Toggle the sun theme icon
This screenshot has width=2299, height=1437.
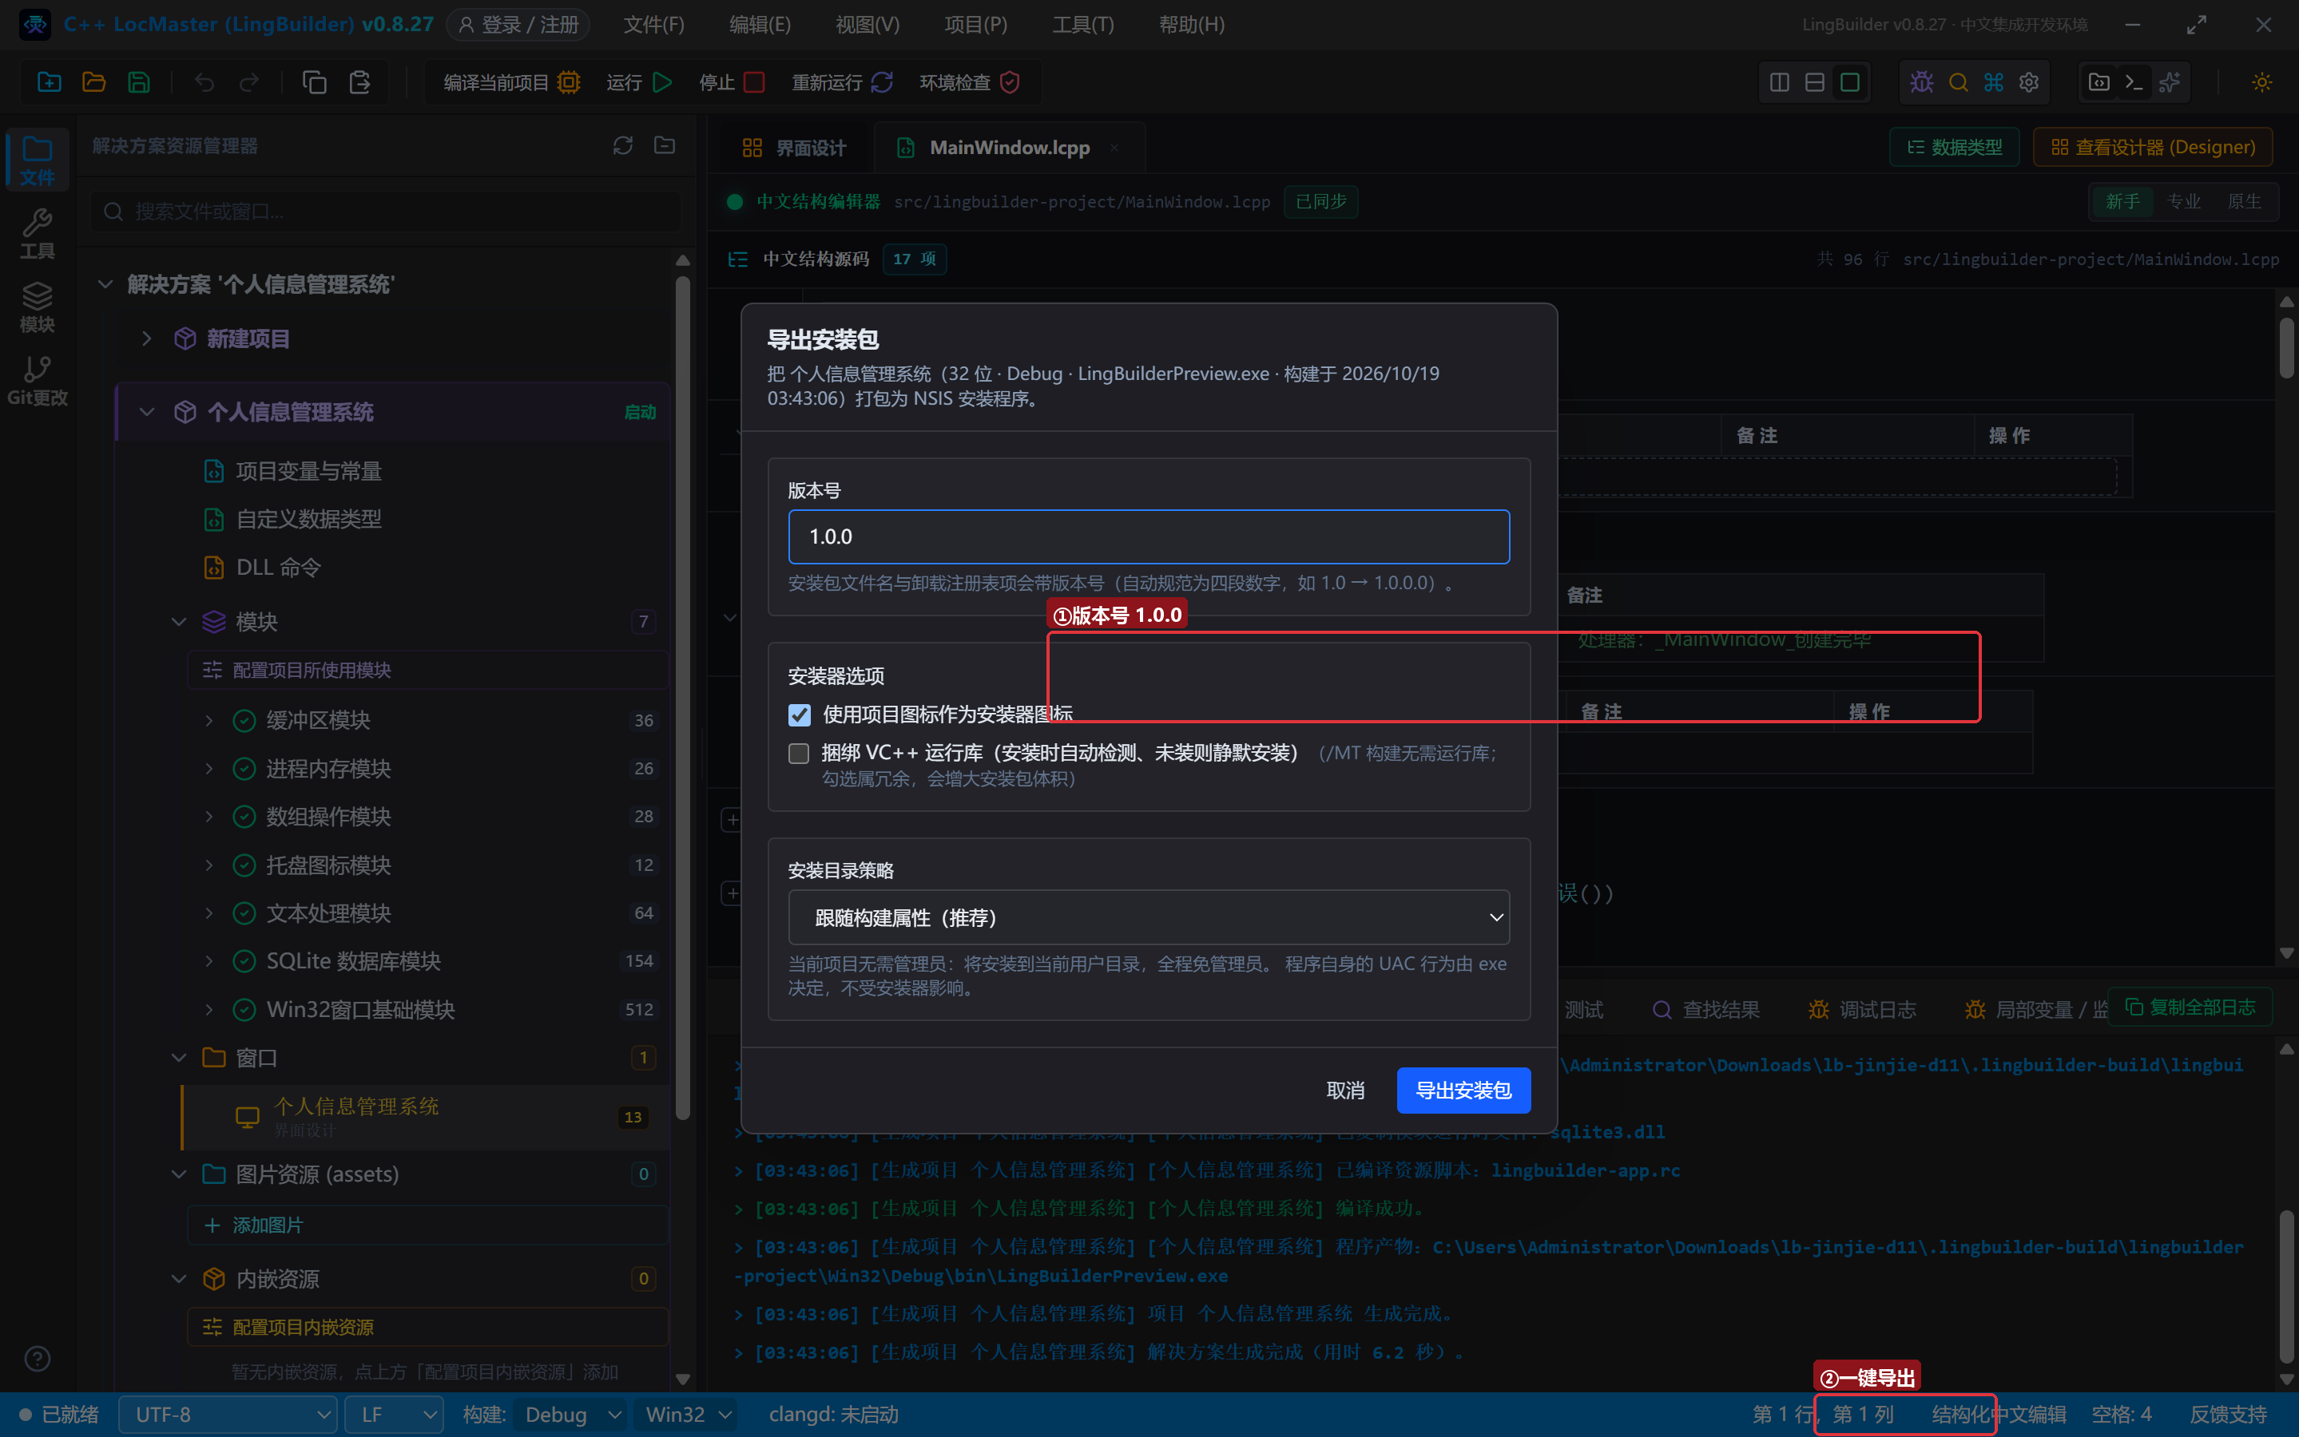point(2262,83)
